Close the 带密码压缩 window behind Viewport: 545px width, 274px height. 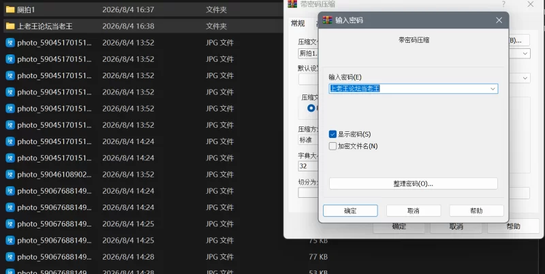click(x=531, y=4)
